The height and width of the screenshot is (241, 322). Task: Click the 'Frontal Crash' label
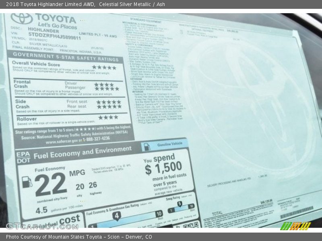click(22, 84)
